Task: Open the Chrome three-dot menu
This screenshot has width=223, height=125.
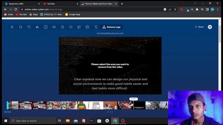Action: 218,9
